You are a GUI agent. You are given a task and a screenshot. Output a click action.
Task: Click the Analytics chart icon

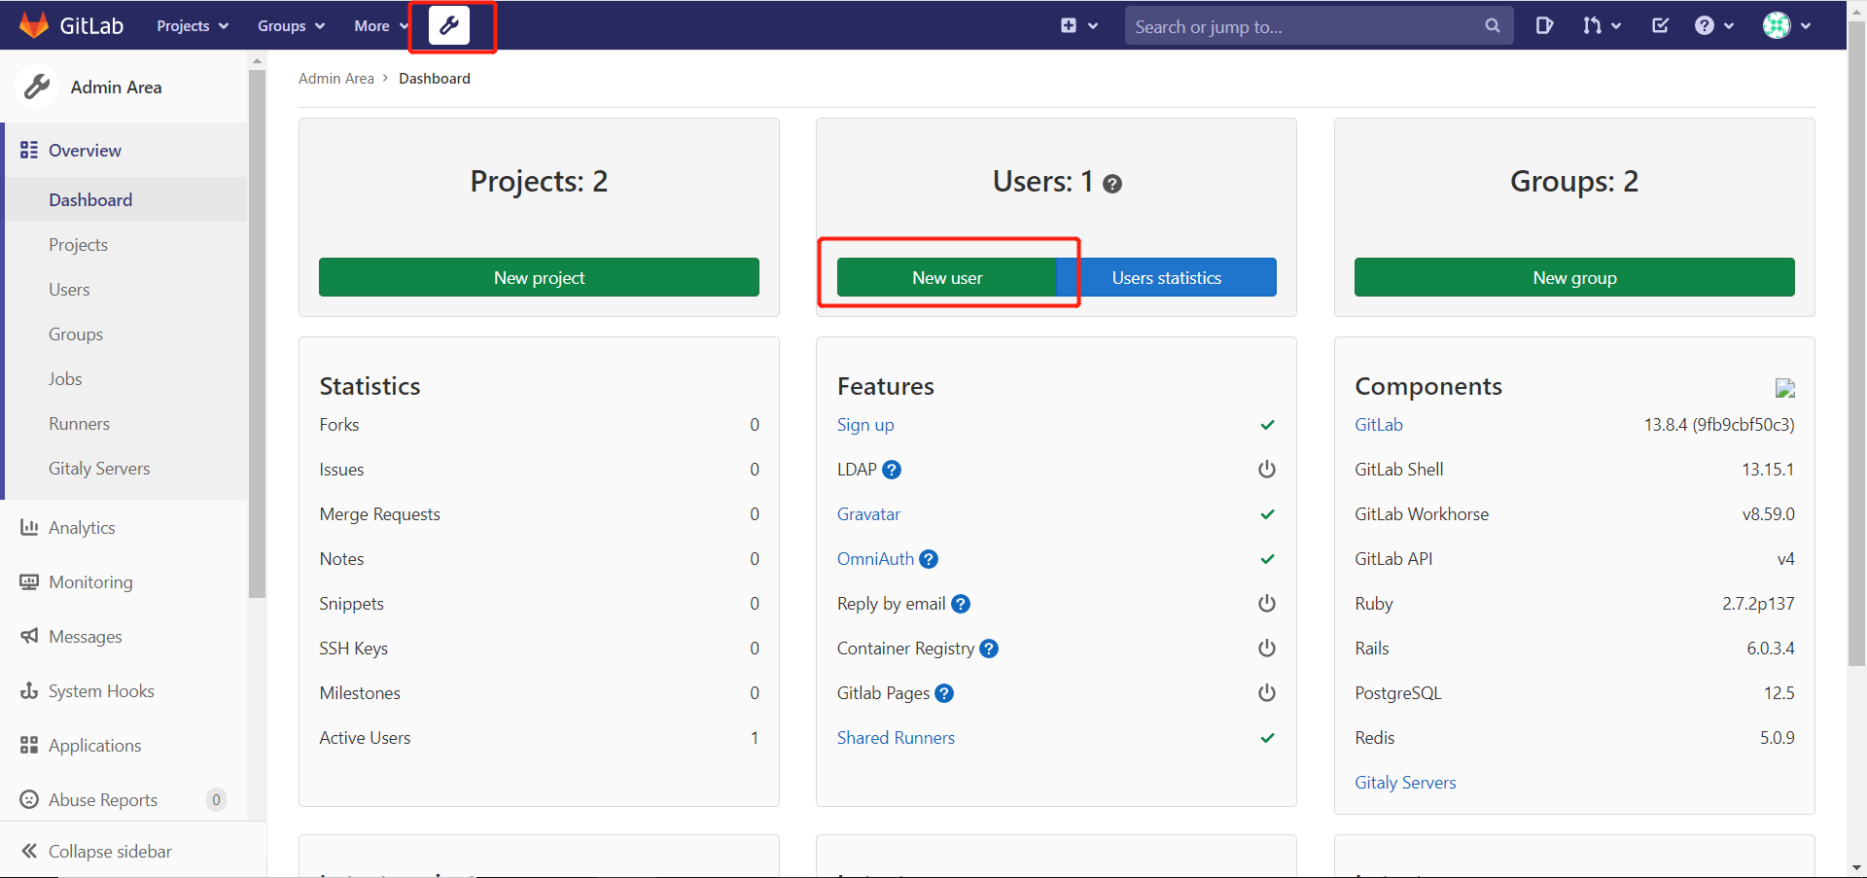click(29, 527)
